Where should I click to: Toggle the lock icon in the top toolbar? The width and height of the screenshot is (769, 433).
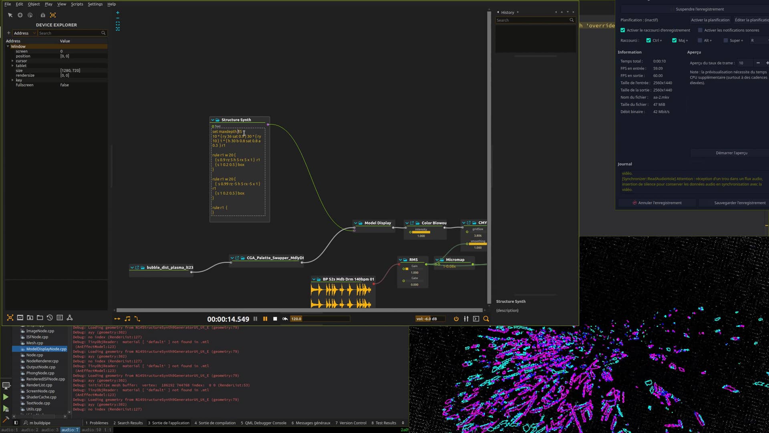[43, 15]
